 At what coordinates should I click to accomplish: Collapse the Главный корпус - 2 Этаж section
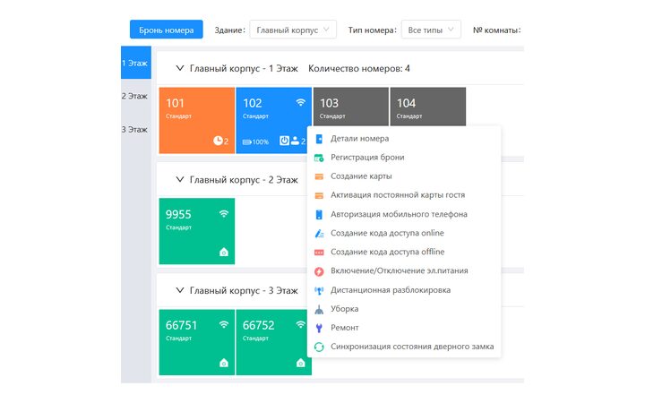(180, 179)
